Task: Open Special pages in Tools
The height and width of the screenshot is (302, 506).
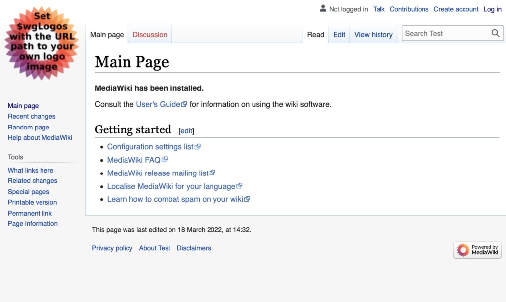Action: point(29,192)
